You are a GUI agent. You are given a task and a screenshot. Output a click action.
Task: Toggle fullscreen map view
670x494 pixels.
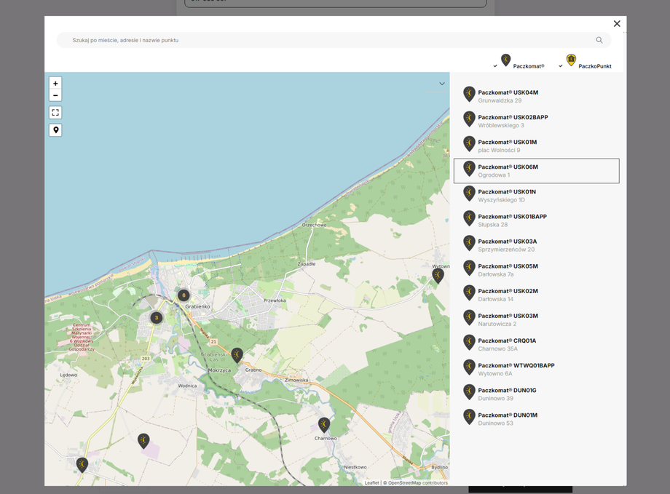55,112
